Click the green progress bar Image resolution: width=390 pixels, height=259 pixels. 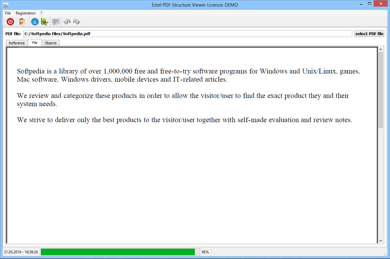pos(120,252)
